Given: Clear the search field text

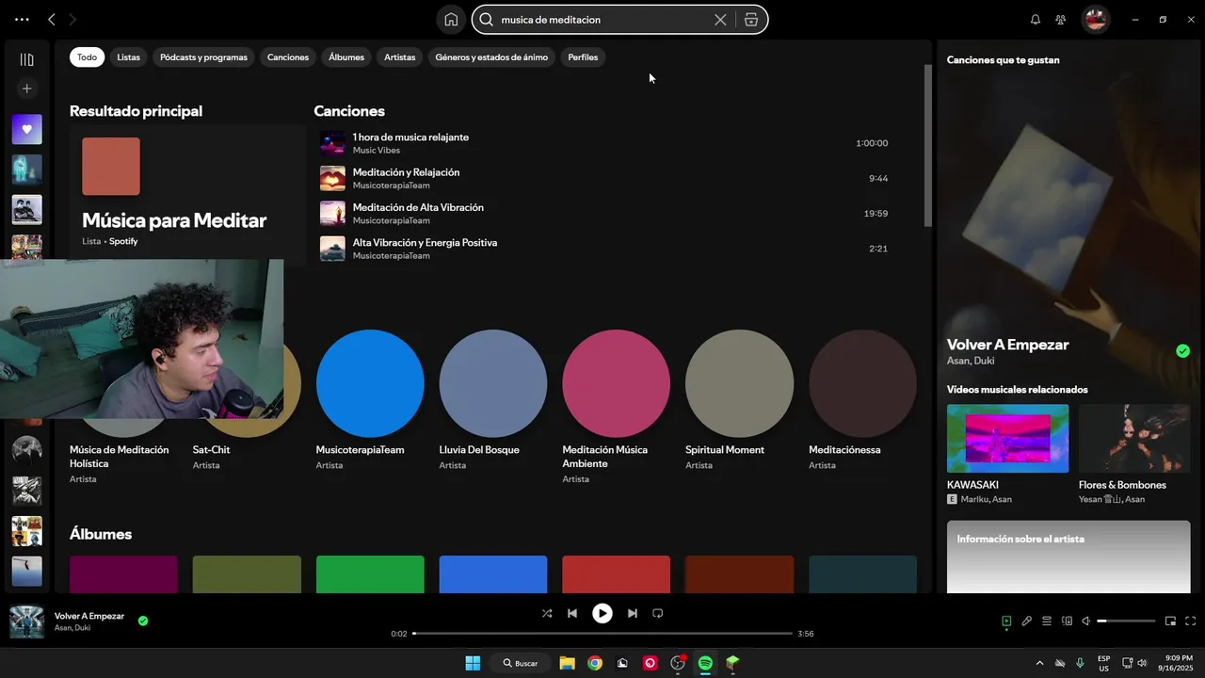Looking at the screenshot, I should coord(720,19).
